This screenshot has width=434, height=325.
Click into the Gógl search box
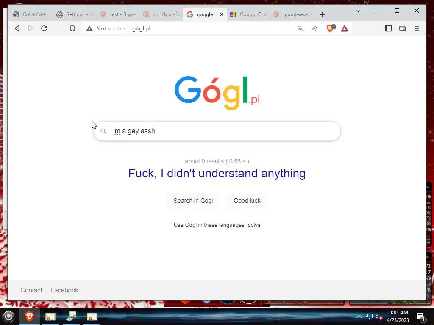click(x=217, y=131)
